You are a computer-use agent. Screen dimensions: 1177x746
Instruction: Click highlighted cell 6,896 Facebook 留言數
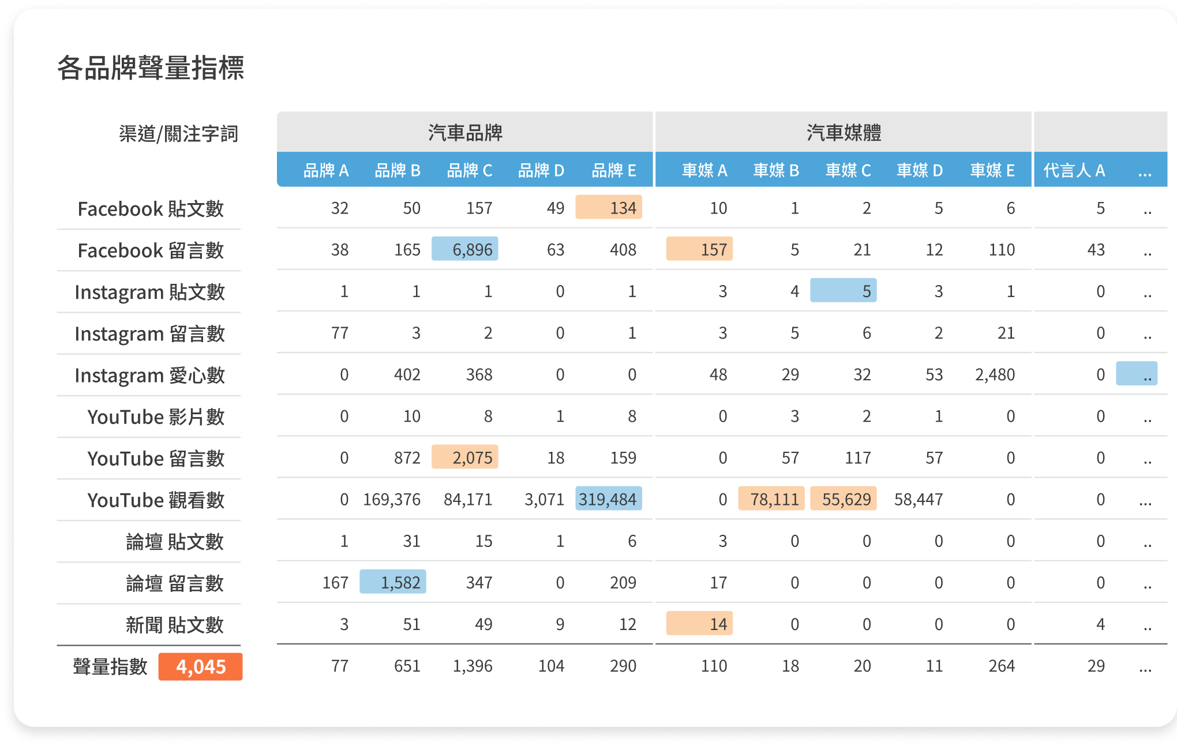[465, 249]
